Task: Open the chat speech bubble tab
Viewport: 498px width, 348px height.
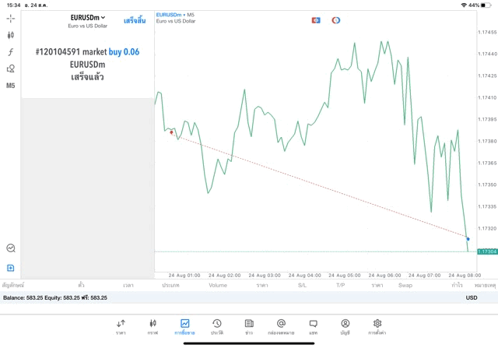Action: point(313,327)
